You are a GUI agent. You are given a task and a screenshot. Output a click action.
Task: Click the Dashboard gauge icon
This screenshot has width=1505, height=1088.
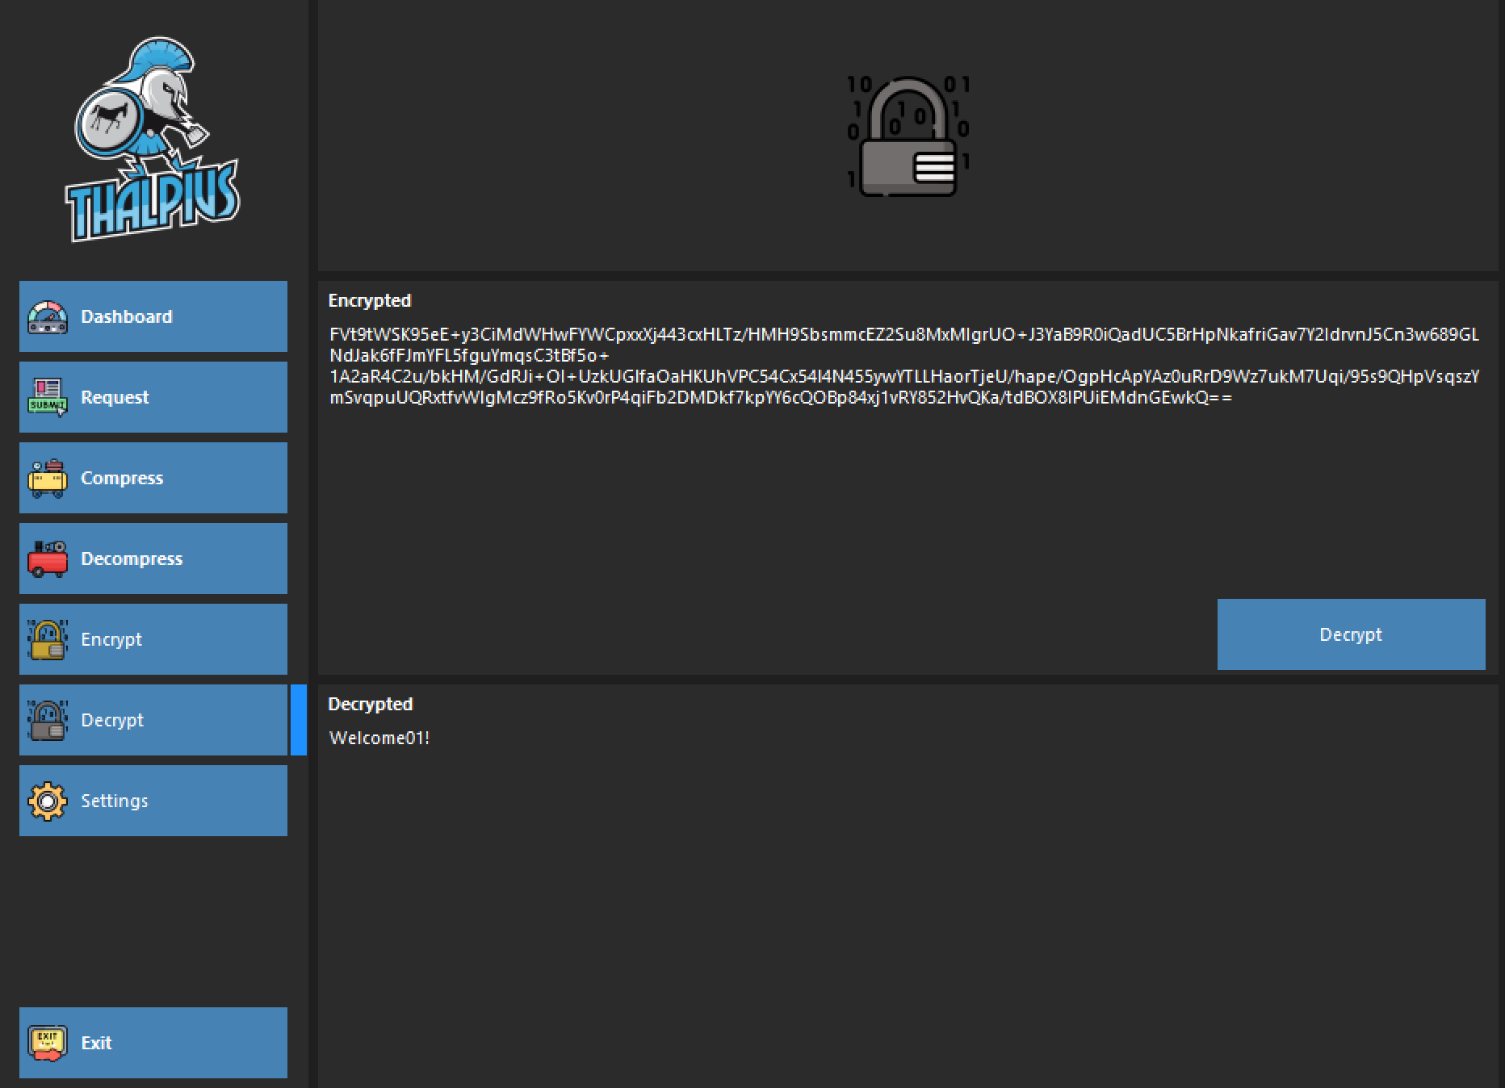pos(48,317)
